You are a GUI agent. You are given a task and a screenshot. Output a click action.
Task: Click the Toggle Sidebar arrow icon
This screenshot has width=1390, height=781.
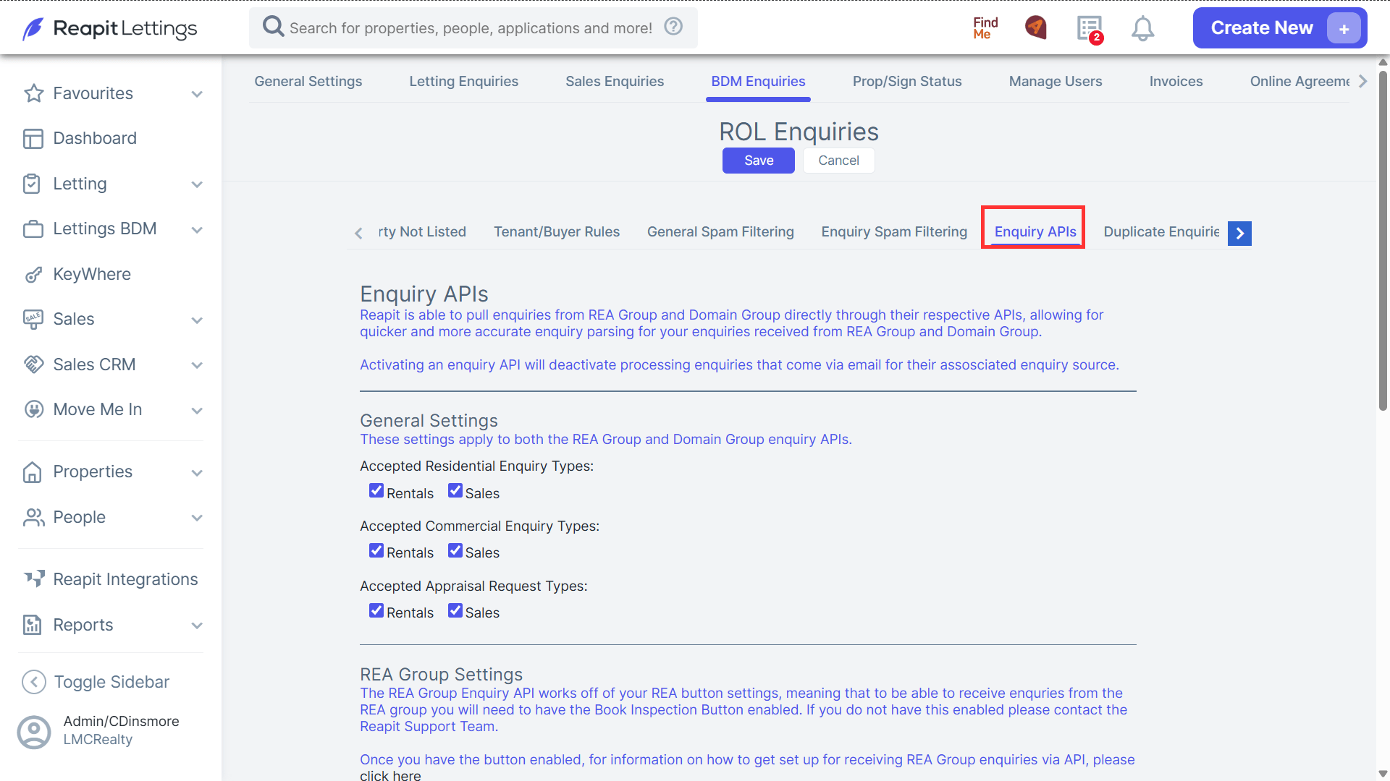[x=34, y=682]
